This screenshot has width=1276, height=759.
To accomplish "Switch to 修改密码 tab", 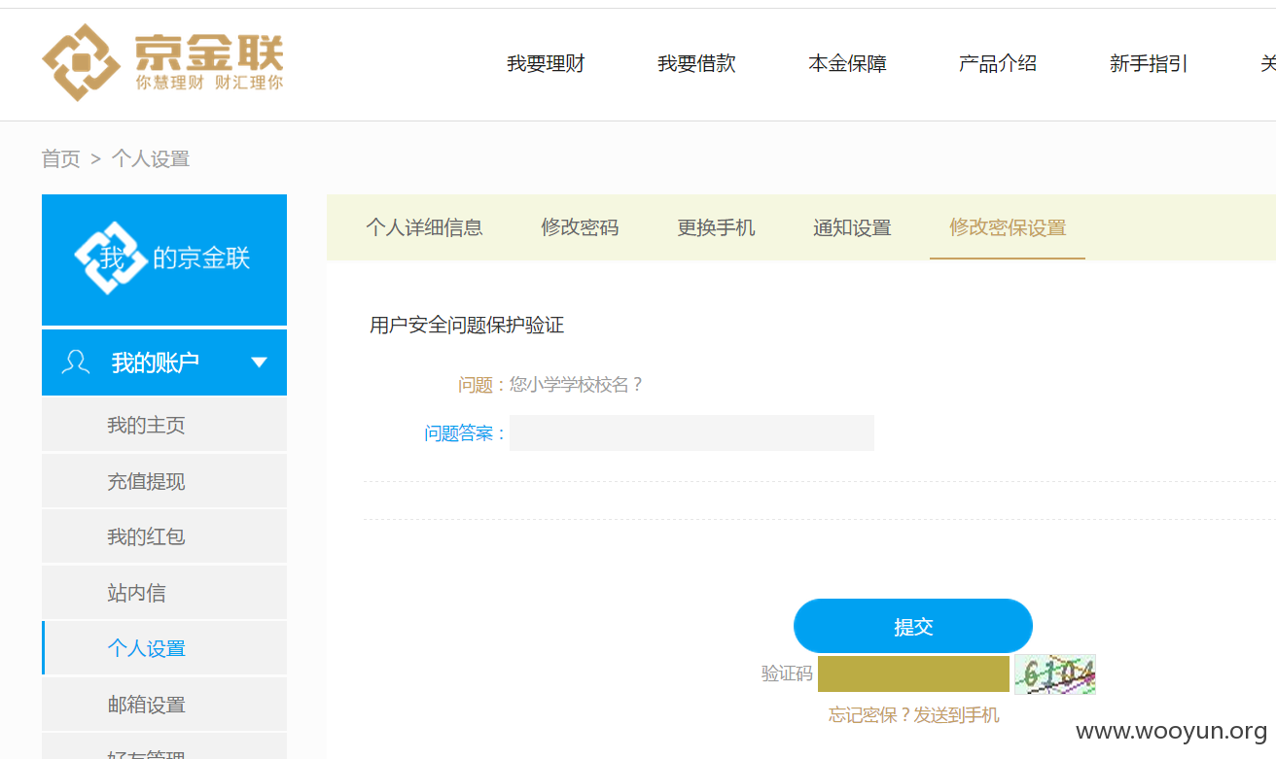I will (580, 227).
